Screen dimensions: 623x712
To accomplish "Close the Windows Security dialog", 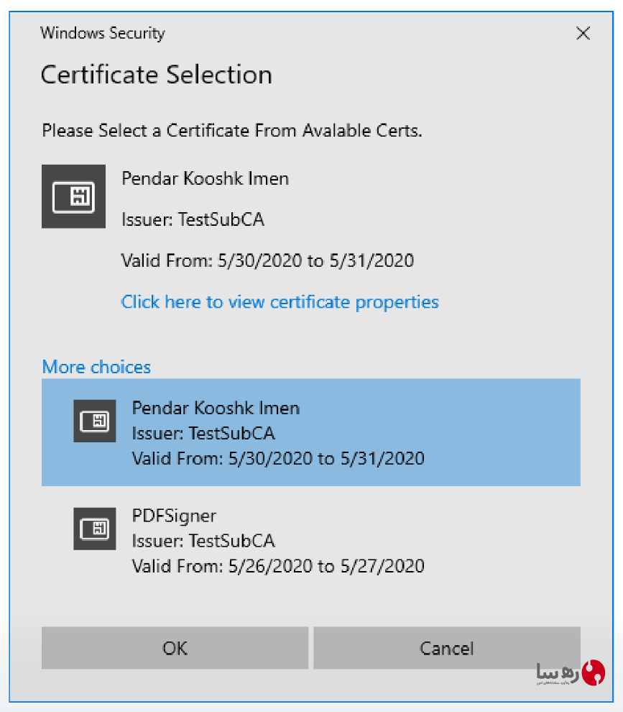I will [583, 33].
